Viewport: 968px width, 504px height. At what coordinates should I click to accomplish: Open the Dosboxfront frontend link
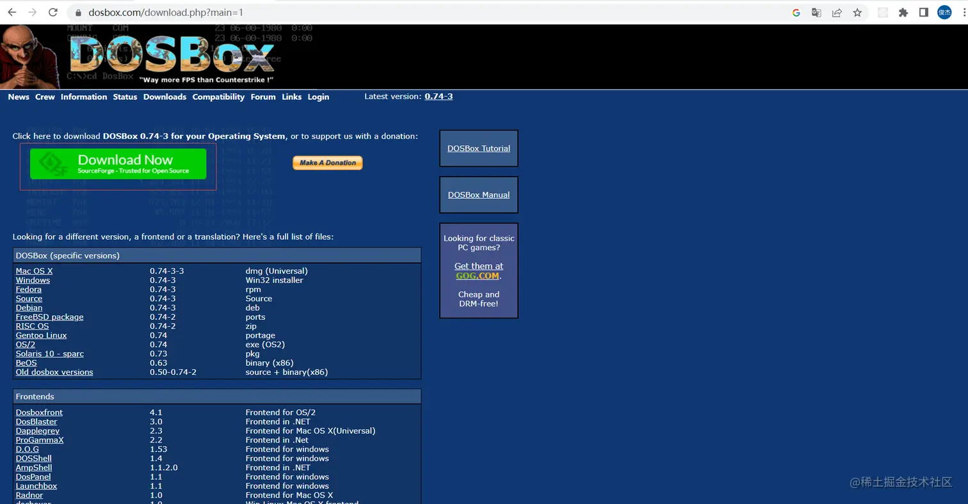(39, 413)
